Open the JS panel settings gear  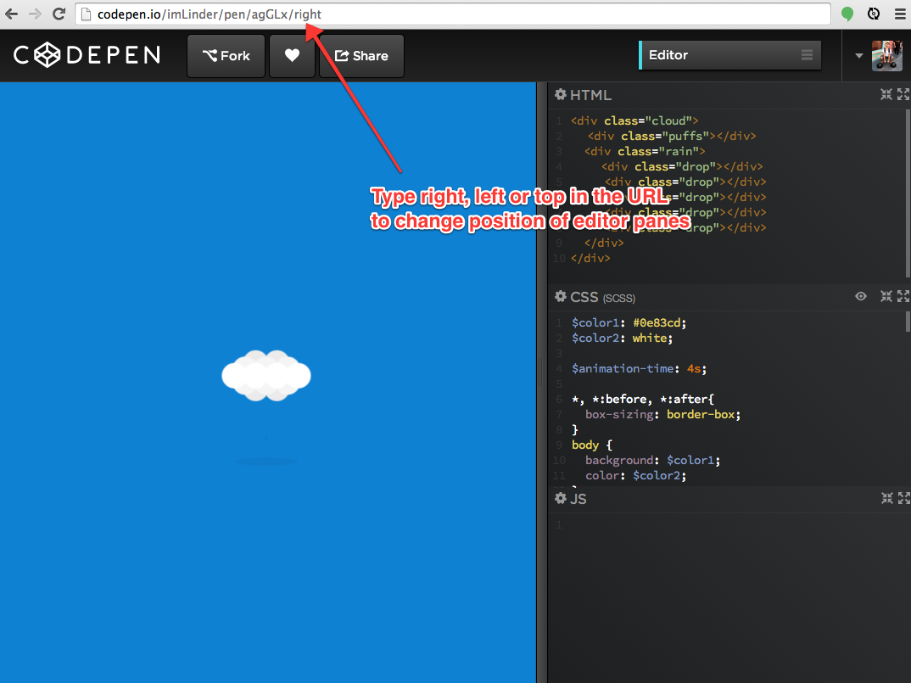tap(560, 499)
